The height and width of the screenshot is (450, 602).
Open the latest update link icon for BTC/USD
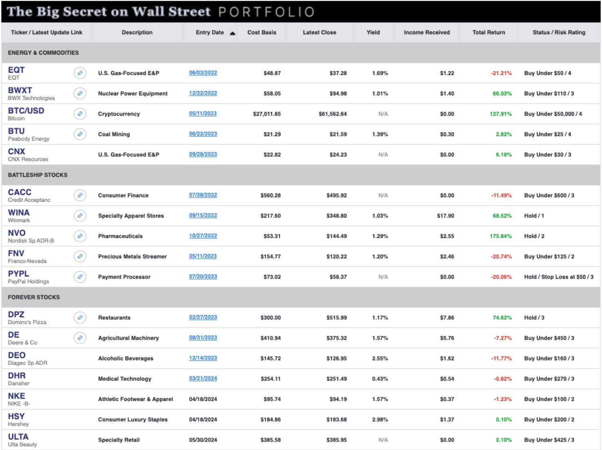tap(80, 114)
